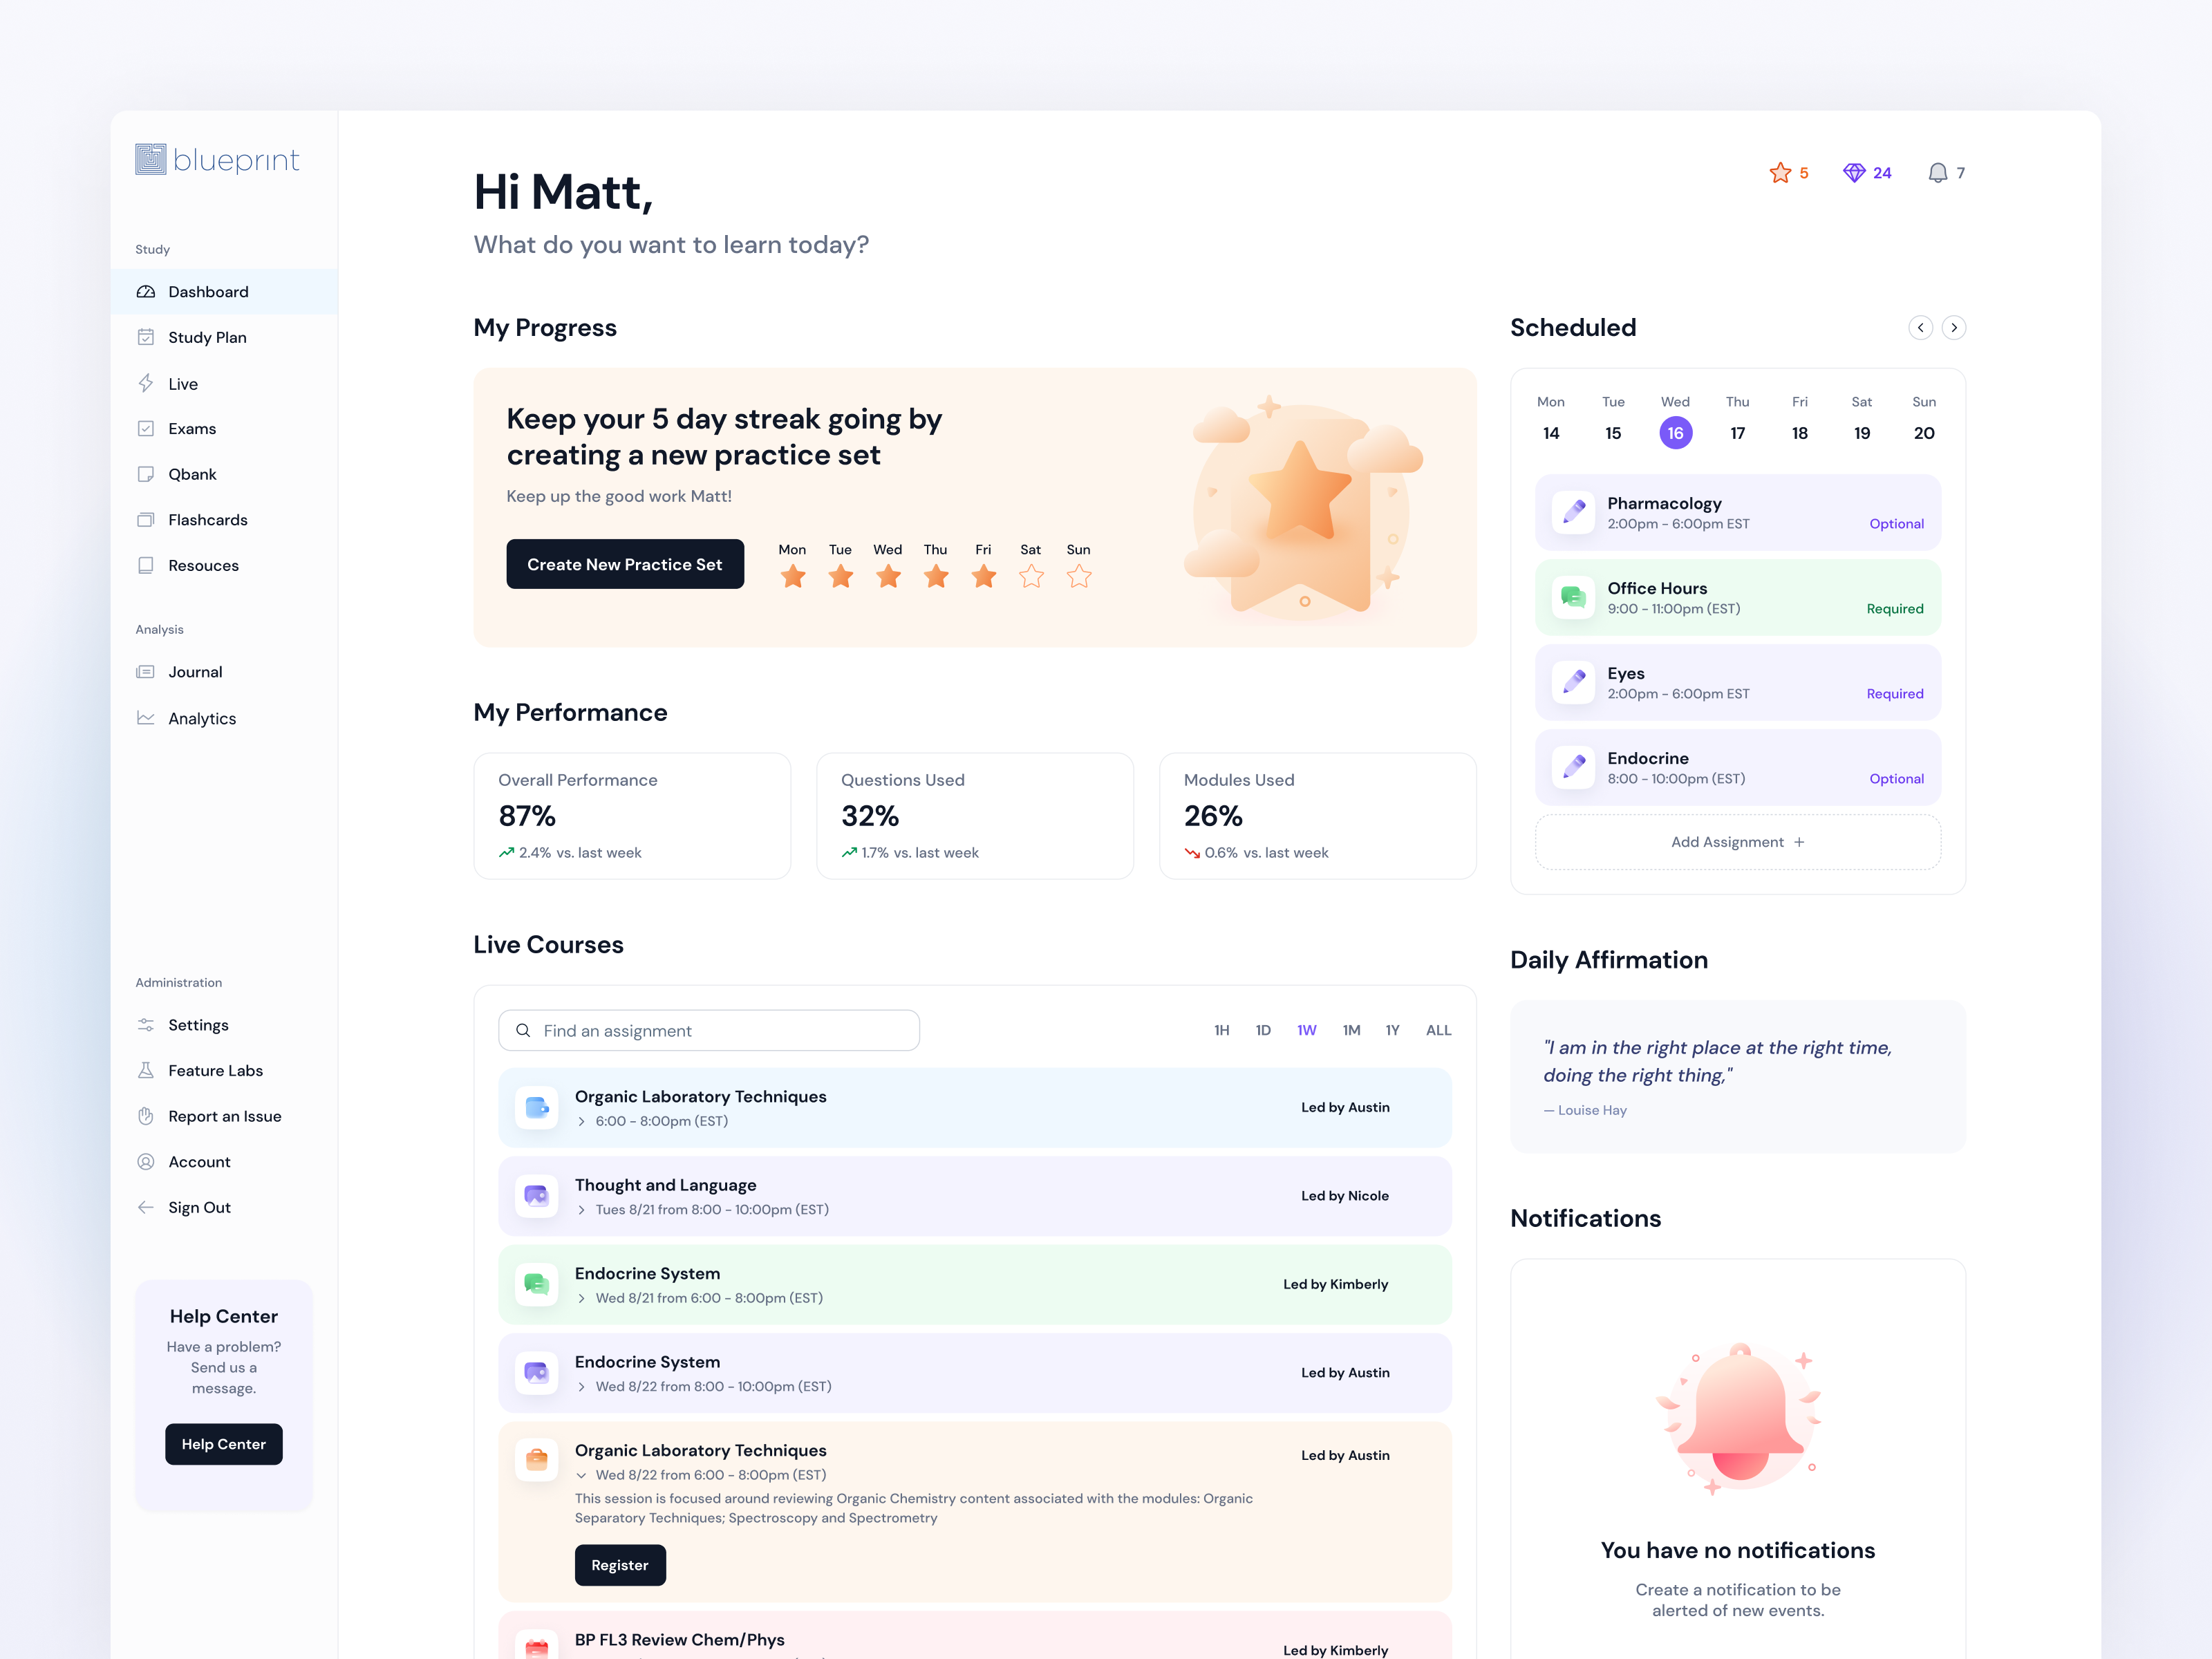Click the blueprint logo
2212x1659 pixels.
coord(217,159)
